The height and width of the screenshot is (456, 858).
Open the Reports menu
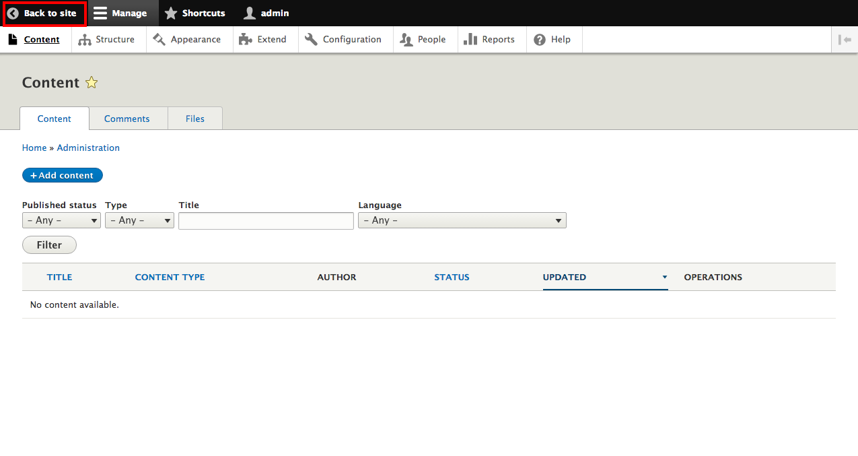[492, 40]
